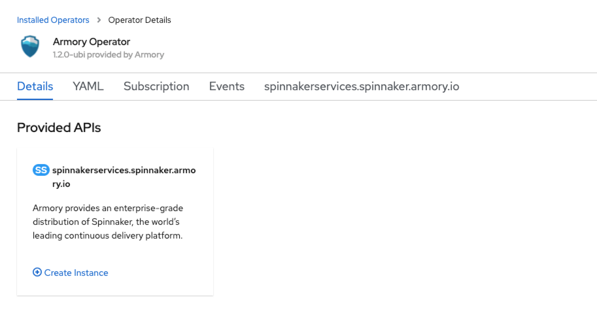Click the Armory Operator shield logo
This screenshot has height=317, width=597.
click(x=30, y=46)
